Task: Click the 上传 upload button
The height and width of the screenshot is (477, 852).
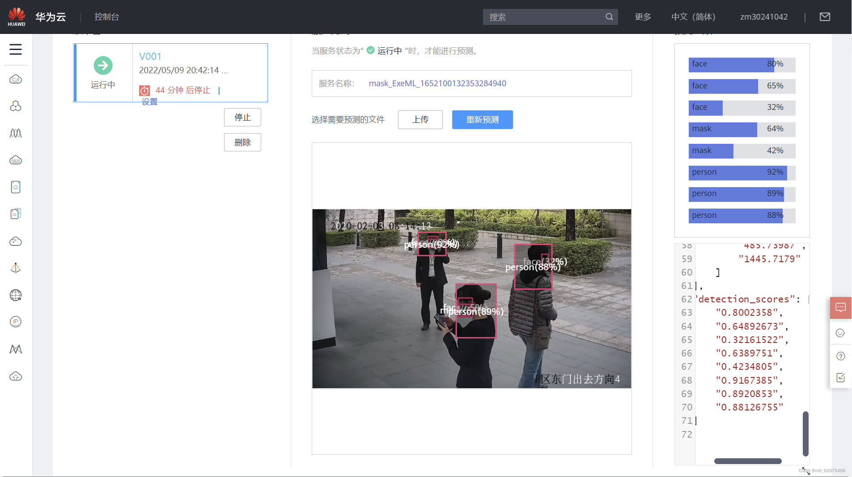Action: (x=420, y=120)
